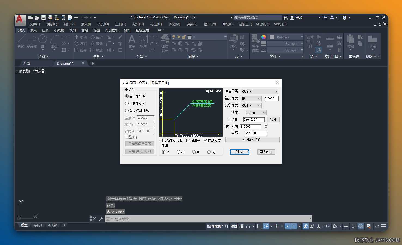Viewport: 402px width, 245px height.
Task: Click the Plot printer icon in title bar
Action: pos(70,18)
